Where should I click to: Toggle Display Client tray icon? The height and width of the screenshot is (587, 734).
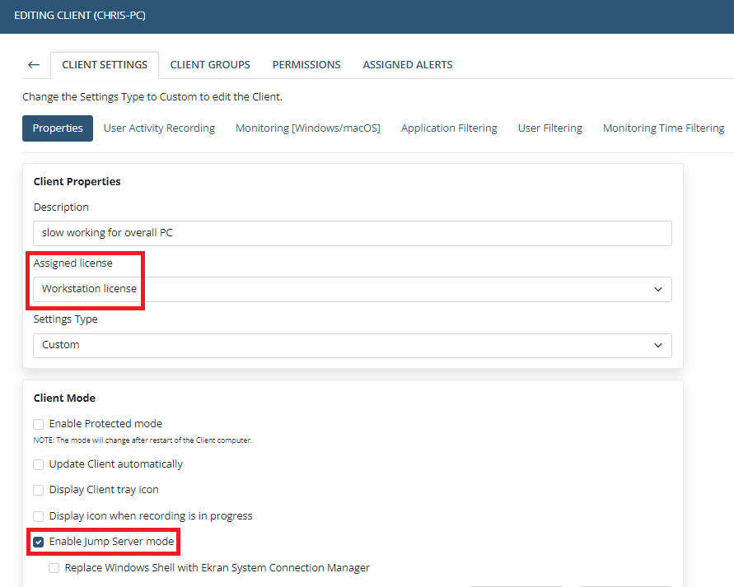click(39, 490)
